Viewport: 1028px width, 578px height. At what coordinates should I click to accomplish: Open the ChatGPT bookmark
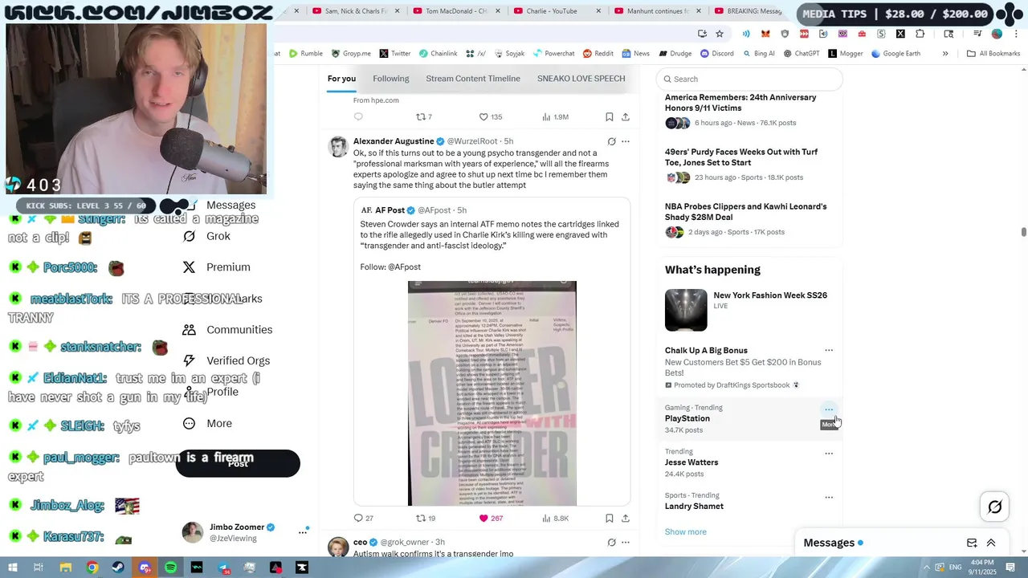click(801, 54)
